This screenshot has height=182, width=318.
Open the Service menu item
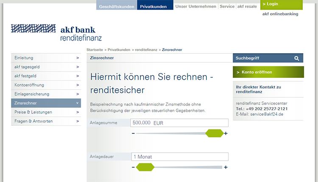pyautogui.click(x=227, y=6)
